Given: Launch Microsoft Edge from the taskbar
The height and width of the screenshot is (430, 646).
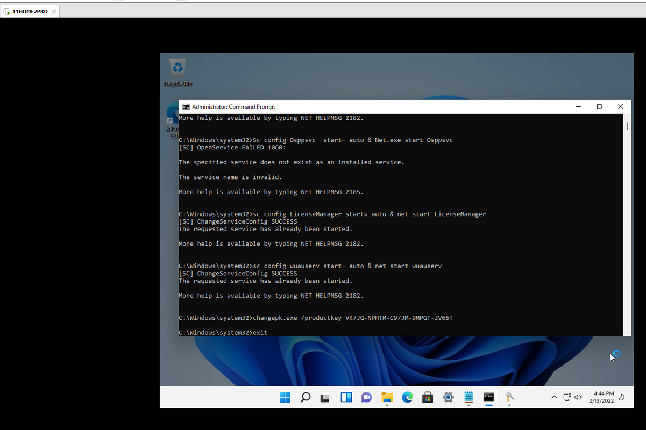Looking at the screenshot, I should point(407,397).
